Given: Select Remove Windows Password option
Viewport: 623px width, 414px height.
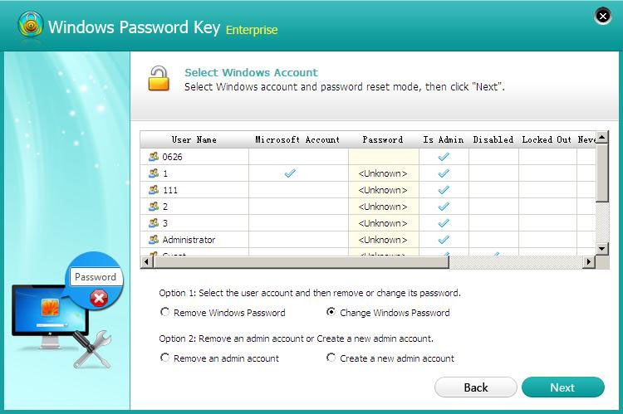Looking at the screenshot, I should coord(165,313).
